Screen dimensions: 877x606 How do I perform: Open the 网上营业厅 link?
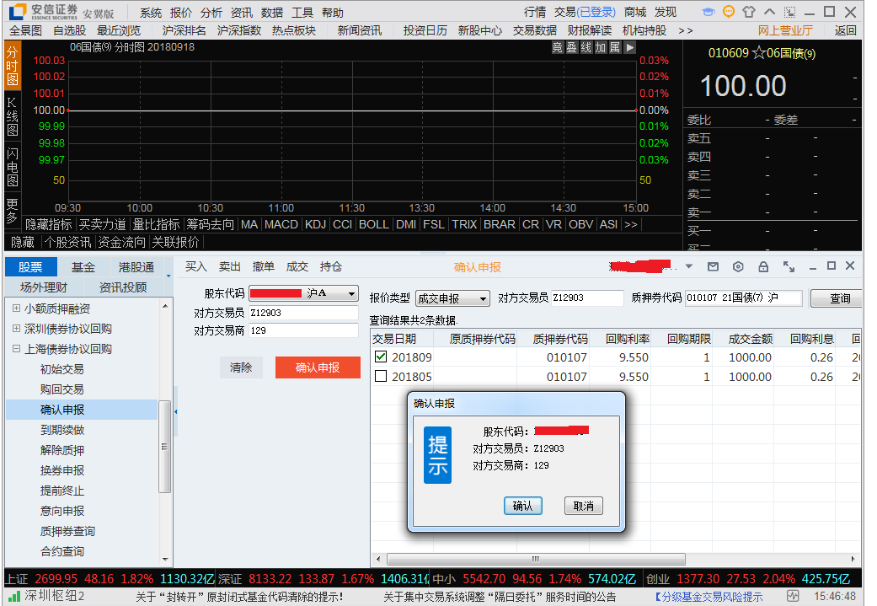(785, 30)
